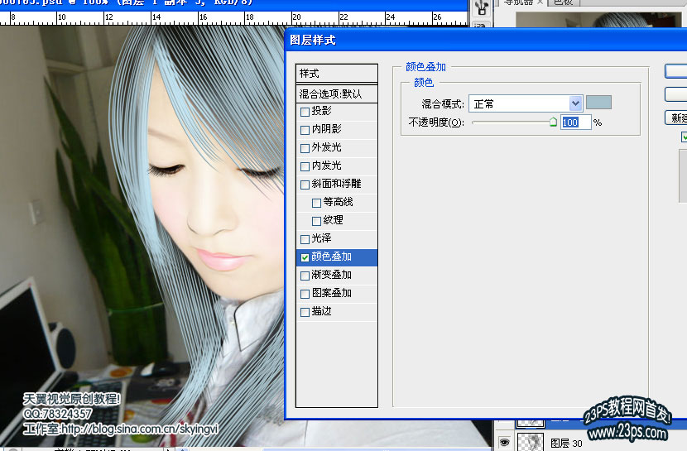Select the 图层 30 layer name
The image size is (687, 451).
point(566,444)
